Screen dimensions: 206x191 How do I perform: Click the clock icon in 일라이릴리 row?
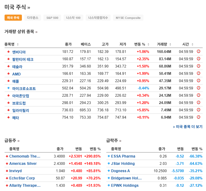click(x=198, y=110)
